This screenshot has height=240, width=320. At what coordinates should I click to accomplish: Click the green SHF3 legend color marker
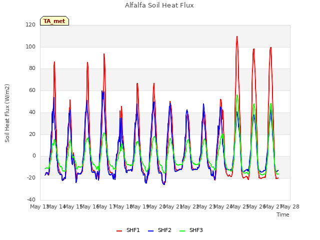click(182, 231)
